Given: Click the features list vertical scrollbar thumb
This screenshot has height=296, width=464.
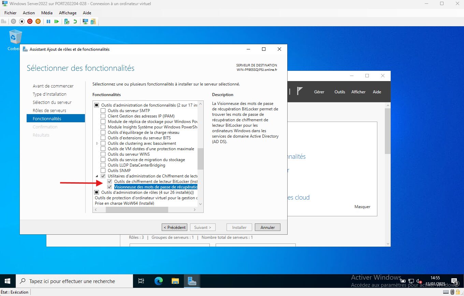Looking at the screenshot, I should click(200, 159).
